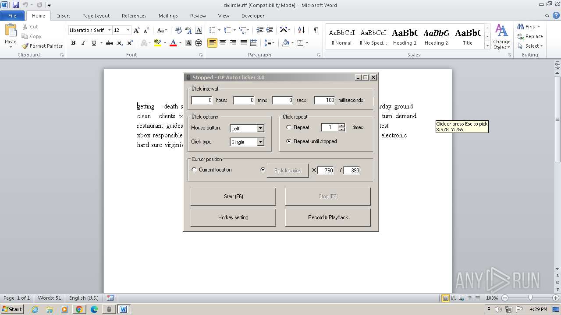Click the Start button
This screenshot has width=561, height=315.
(12, 309)
